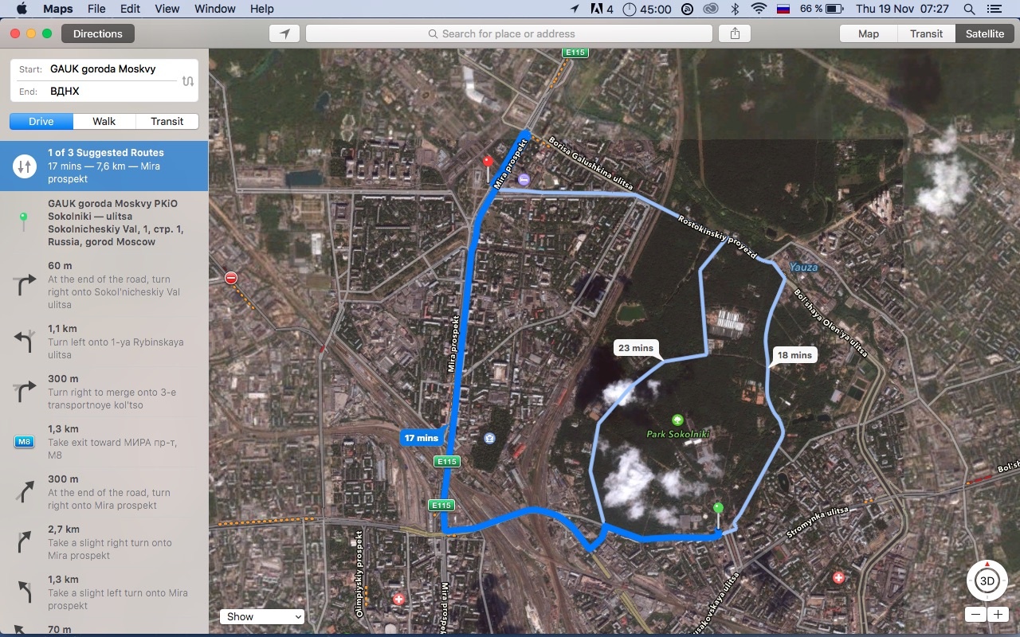The height and width of the screenshot is (637, 1020).
Task: Click the Yauza river label
Action: [804, 268]
